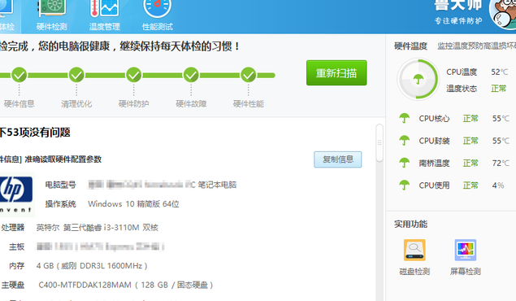Click the 4 GB DDR3L 1600MHz memory text

[92, 266]
